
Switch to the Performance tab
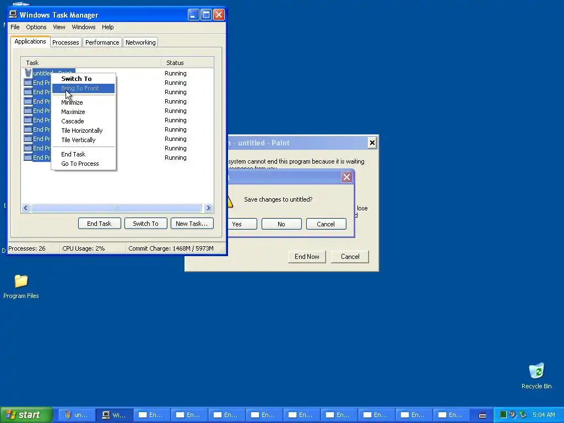coord(102,42)
